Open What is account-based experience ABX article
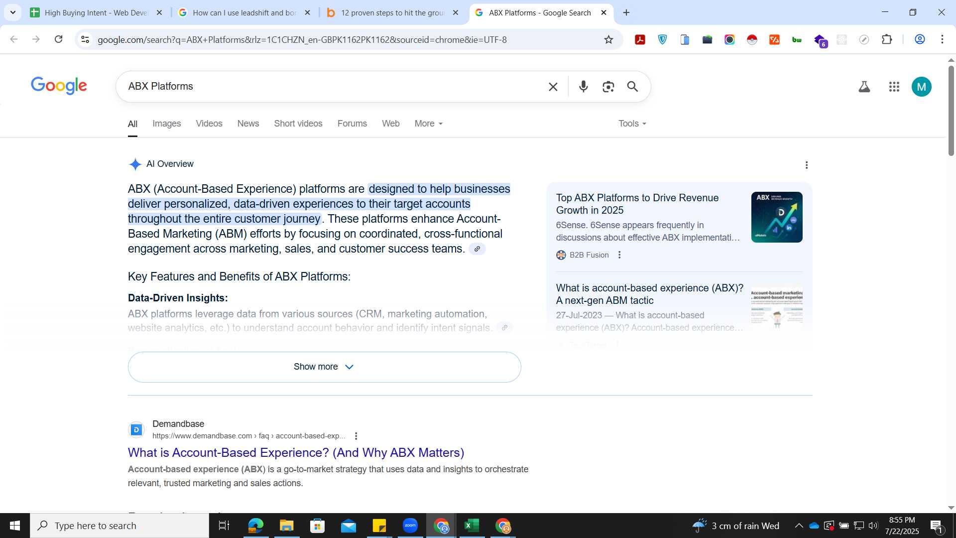 pyautogui.click(x=649, y=294)
